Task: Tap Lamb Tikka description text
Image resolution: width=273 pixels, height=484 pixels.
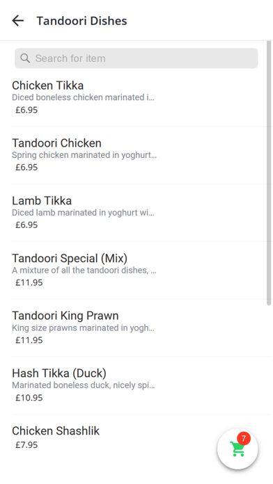Action: coord(83,213)
